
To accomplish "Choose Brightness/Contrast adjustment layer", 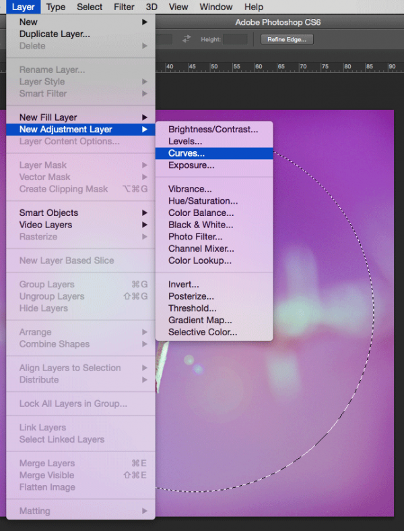I will pyautogui.click(x=214, y=130).
